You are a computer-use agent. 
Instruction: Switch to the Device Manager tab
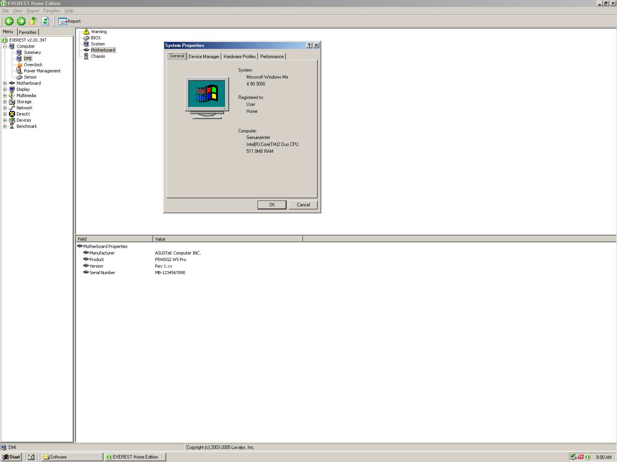point(204,57)
